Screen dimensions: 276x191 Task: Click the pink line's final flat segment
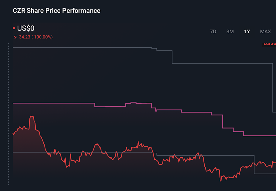tap(259, 135)
